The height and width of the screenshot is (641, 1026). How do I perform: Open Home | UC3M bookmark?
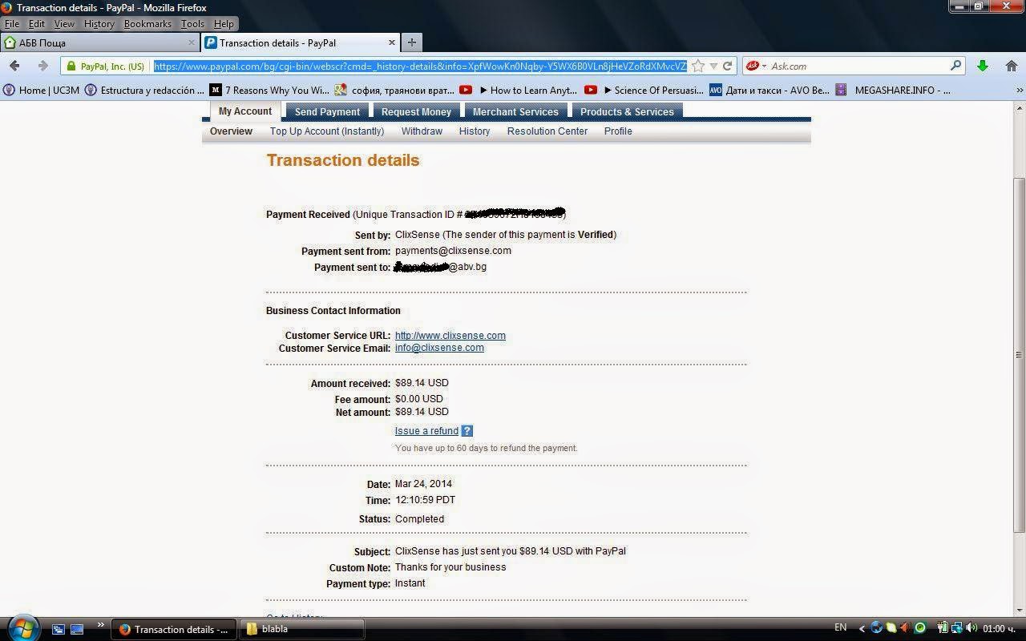tap(42, 91)
